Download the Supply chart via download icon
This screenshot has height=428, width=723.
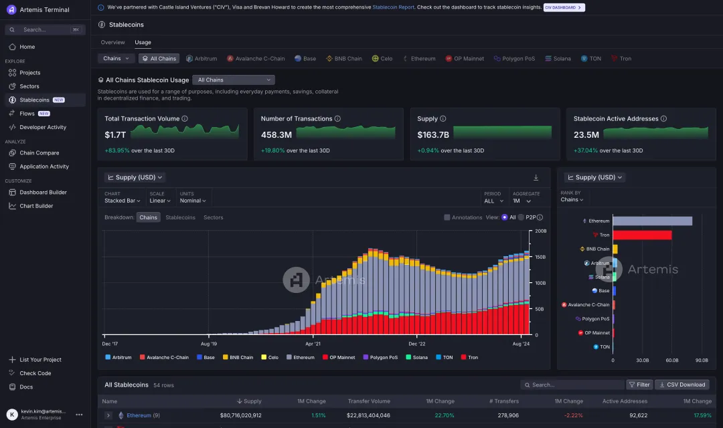pos(536,178)
